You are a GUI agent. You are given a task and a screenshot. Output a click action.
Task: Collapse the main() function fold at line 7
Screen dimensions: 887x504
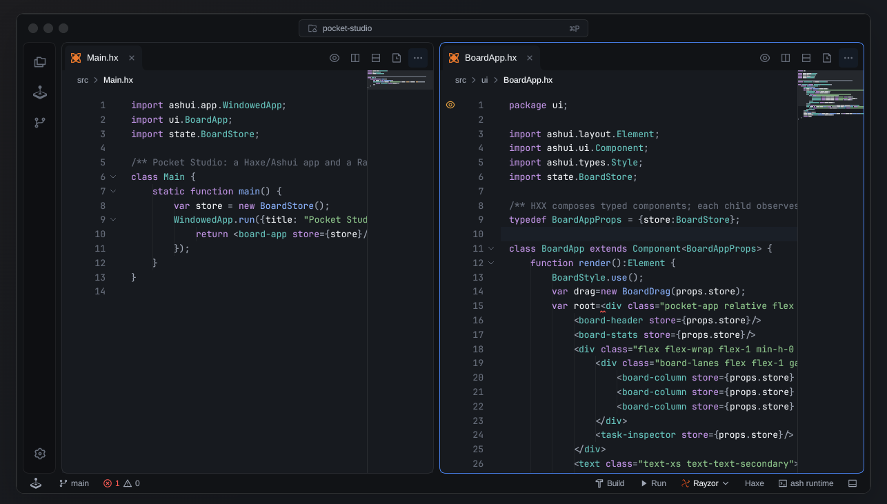113,191
